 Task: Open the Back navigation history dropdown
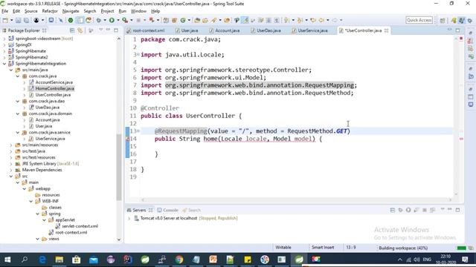click(328, 20)
